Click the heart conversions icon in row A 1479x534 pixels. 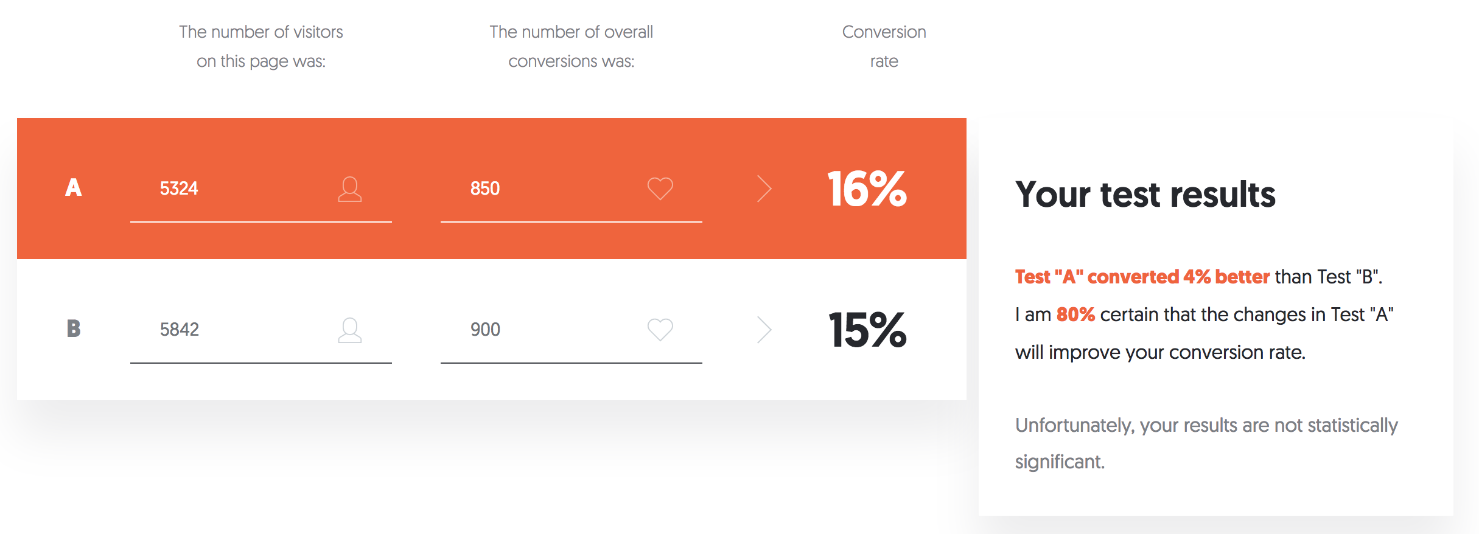pos(660,189)
